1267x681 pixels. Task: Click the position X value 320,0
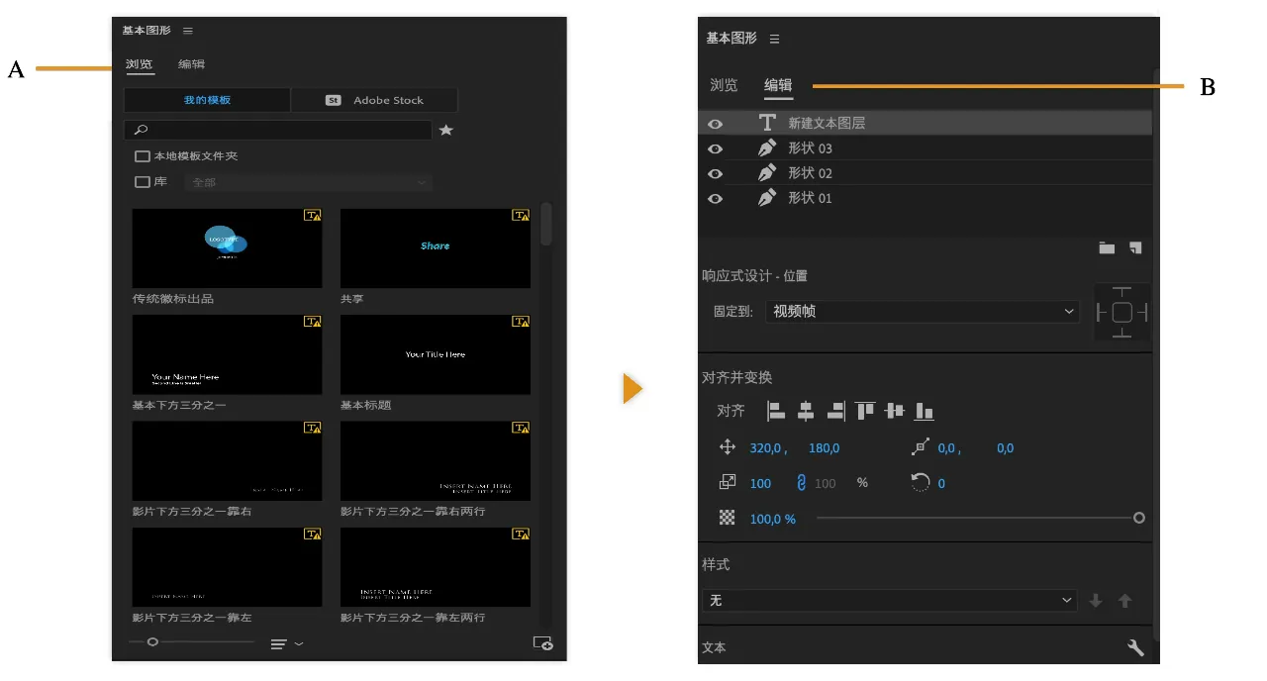click(768, 448)
